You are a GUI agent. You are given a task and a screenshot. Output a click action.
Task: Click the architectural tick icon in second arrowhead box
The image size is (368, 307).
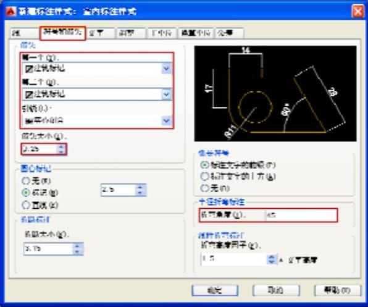coord(29,95)
